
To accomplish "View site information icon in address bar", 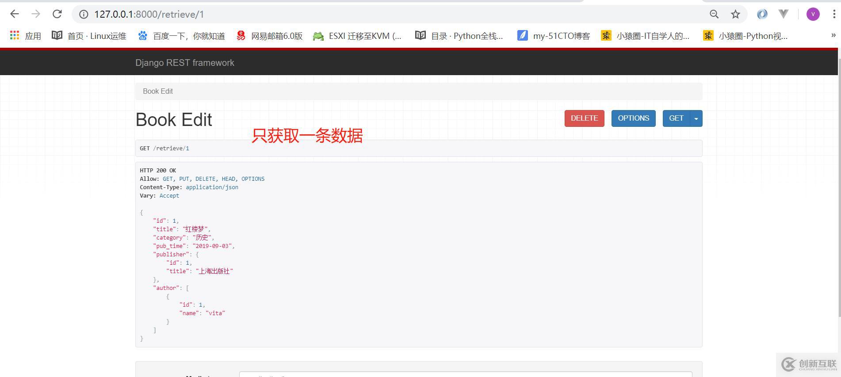I will [x=84, y=15].
